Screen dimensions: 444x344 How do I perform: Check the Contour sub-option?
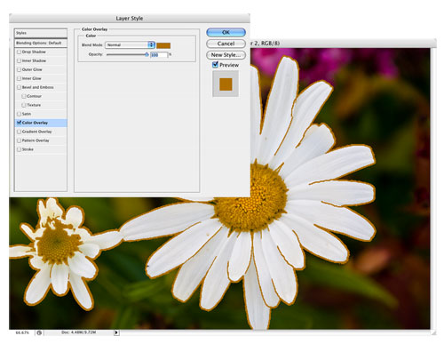(x=24, y=96)
